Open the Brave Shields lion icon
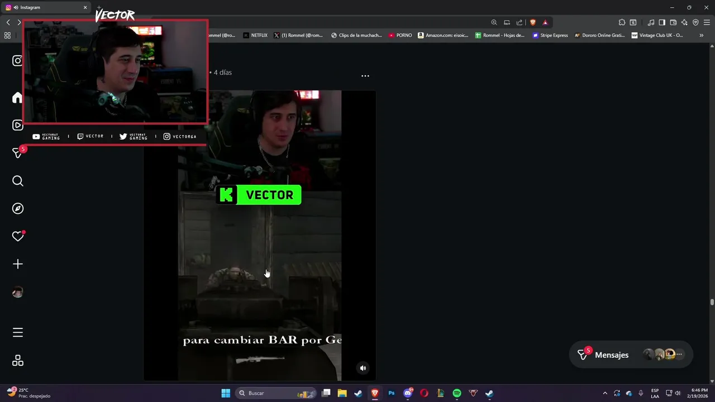The height and width of the screenshot is (402, 715). click(x=533, y=22)
